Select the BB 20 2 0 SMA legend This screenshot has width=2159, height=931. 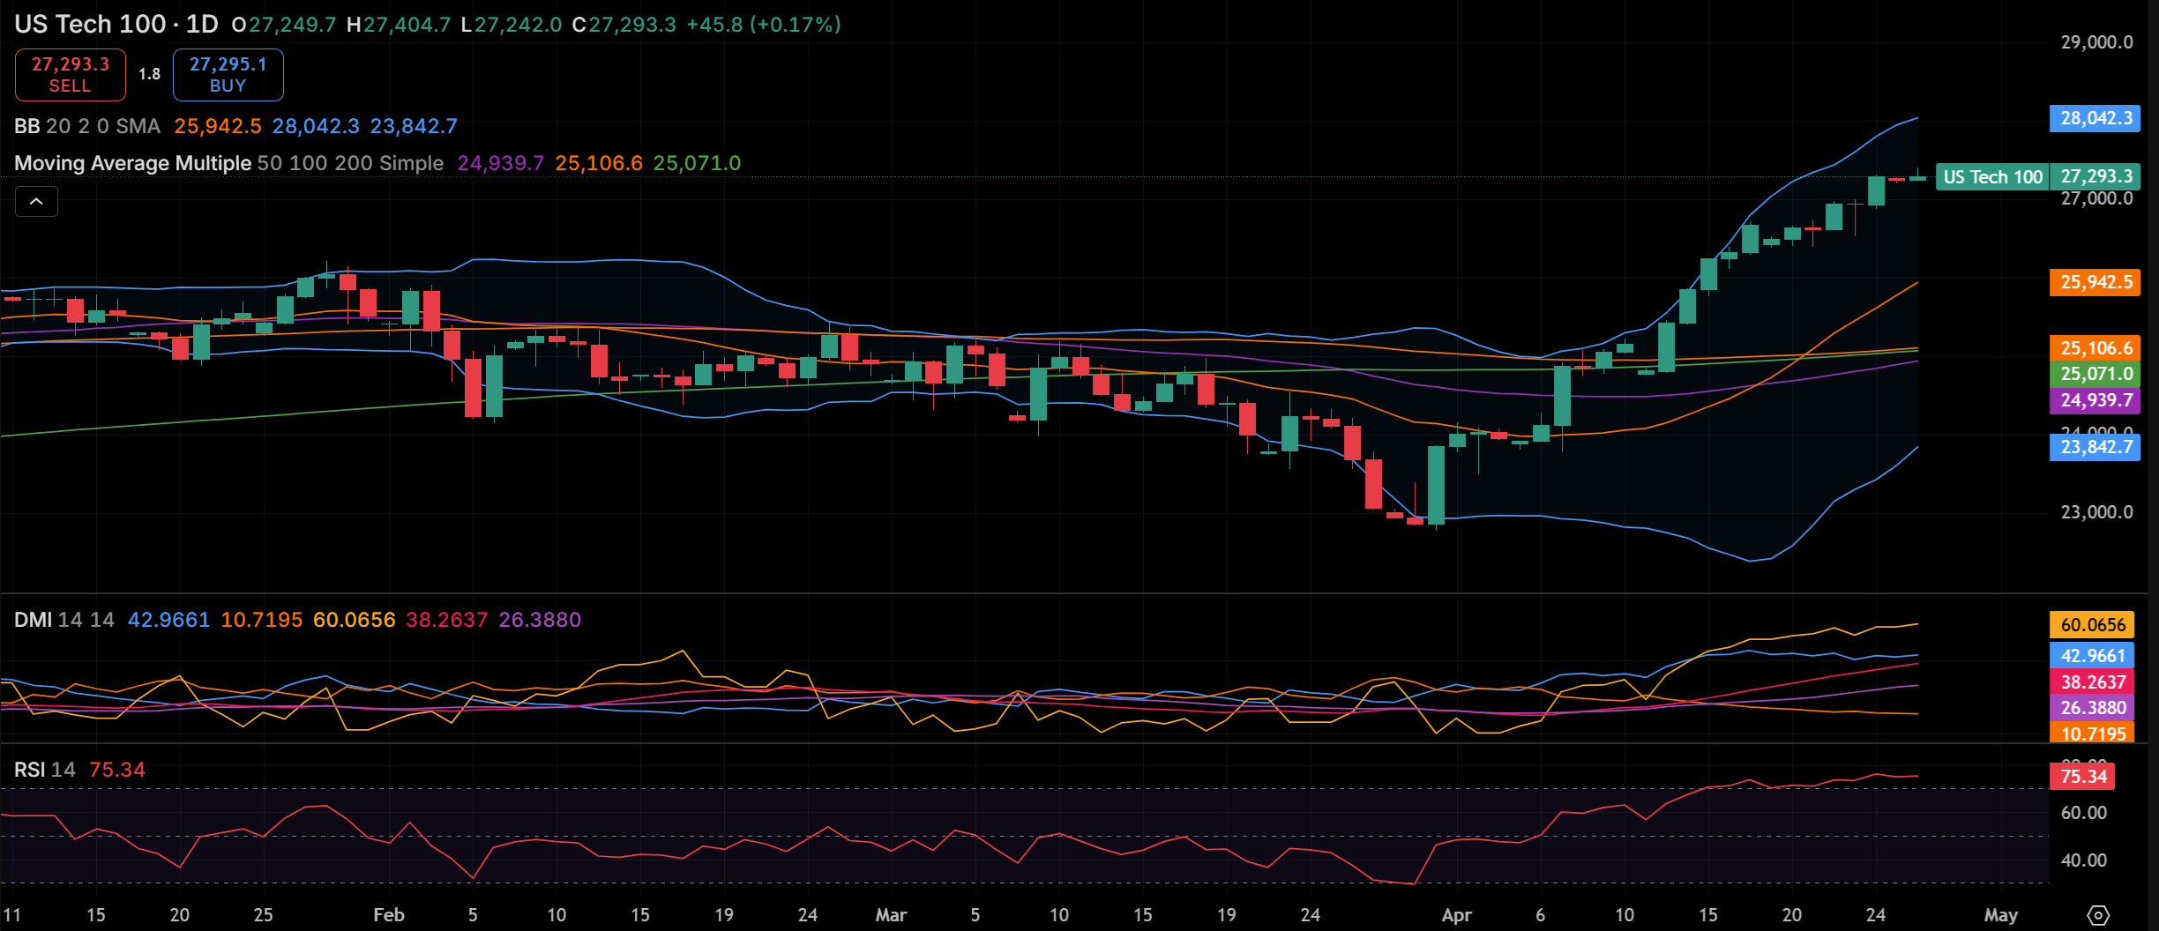pos(87,126)
